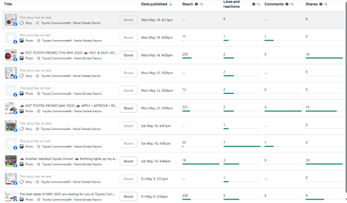Click the Title column header
The image size is (347, 203).
[8, 4]
